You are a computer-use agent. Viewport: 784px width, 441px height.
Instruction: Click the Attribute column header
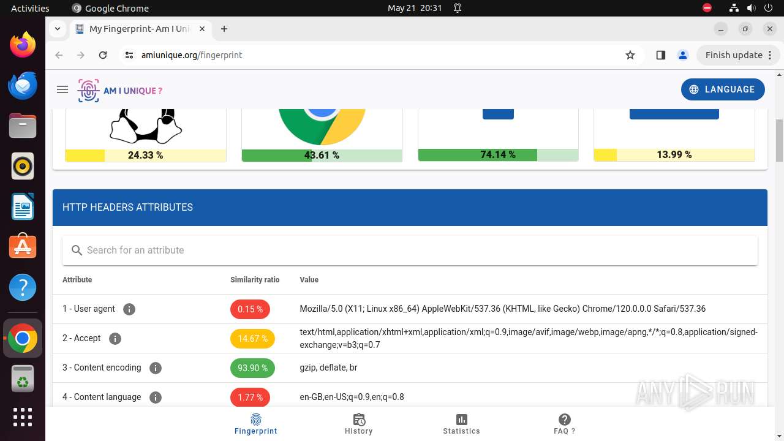(77, 280)
